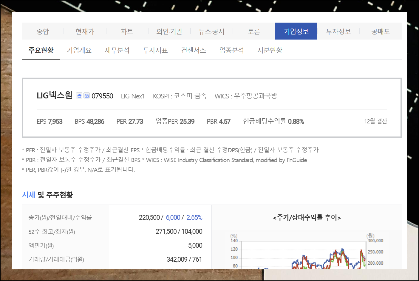Click the 현금배당수익률 0.88% value

click(273, 121)
